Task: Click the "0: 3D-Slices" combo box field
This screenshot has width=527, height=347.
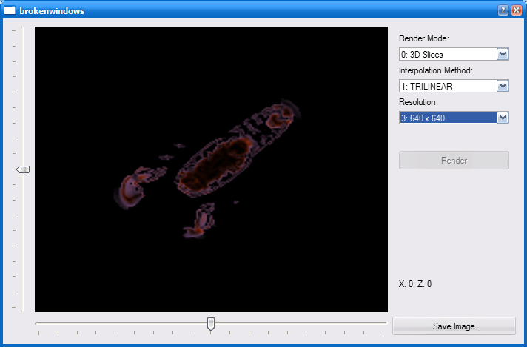Action: (x=447, y=54)
